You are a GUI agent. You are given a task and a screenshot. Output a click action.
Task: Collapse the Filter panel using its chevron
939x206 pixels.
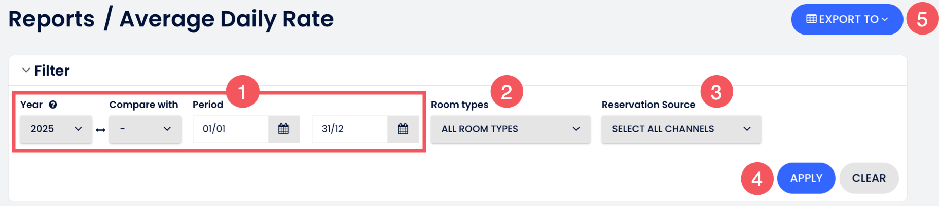tap(26, 71)
